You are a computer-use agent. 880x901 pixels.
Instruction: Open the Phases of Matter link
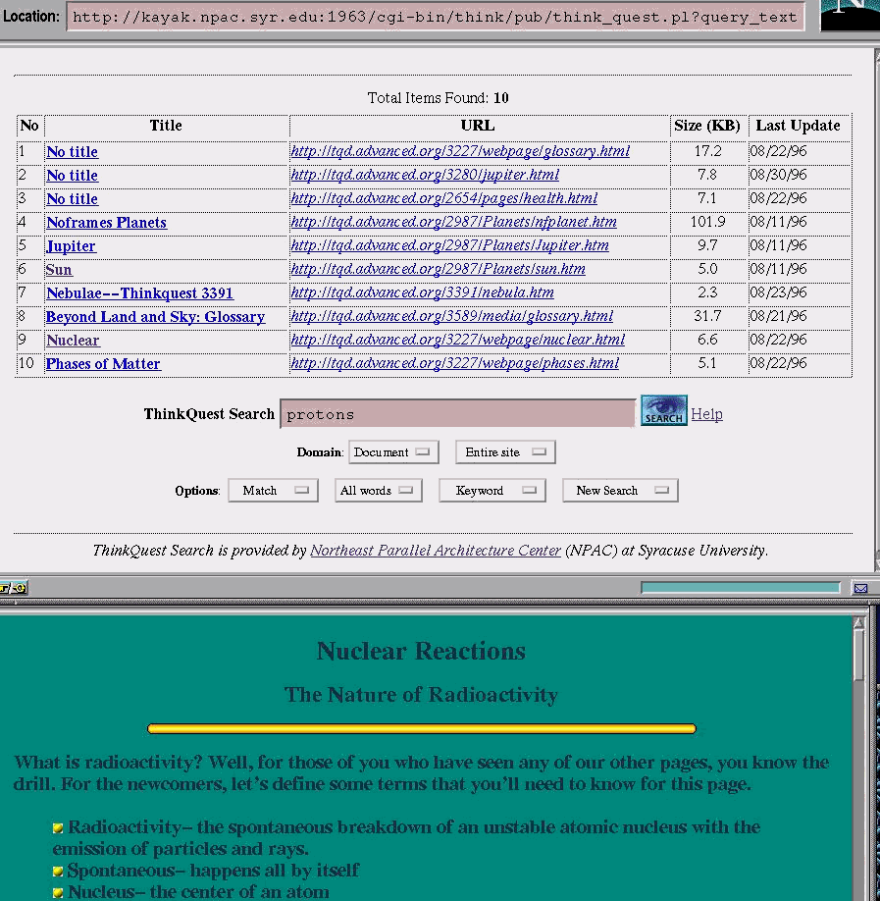[x=103, y=364]
